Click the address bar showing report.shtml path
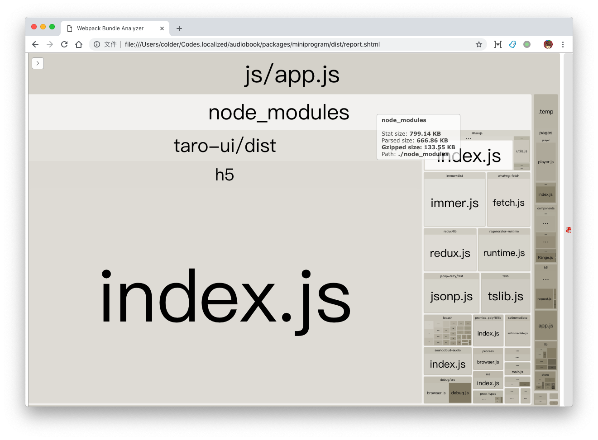Viewport: 598px width, 440px height. pyautogui.click(x=254, y=44)
